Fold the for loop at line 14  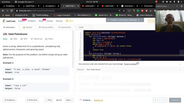click(x=82, y=57)
